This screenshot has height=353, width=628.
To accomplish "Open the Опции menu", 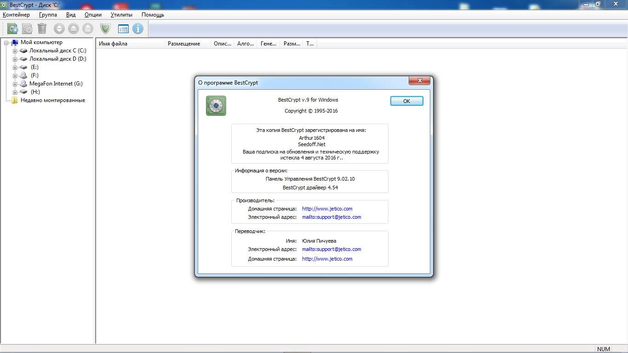I will coord(93,15).
